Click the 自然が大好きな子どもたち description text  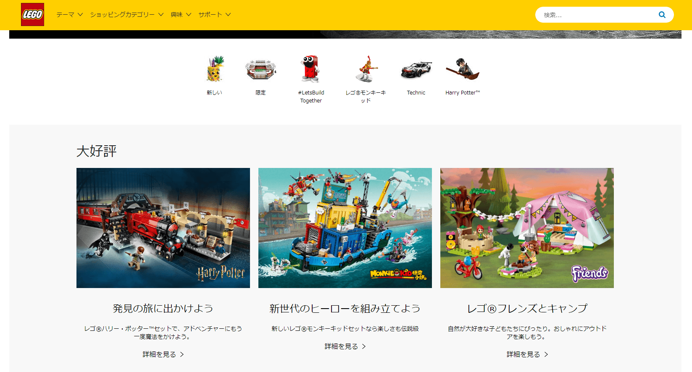click(x=527, y=333)
